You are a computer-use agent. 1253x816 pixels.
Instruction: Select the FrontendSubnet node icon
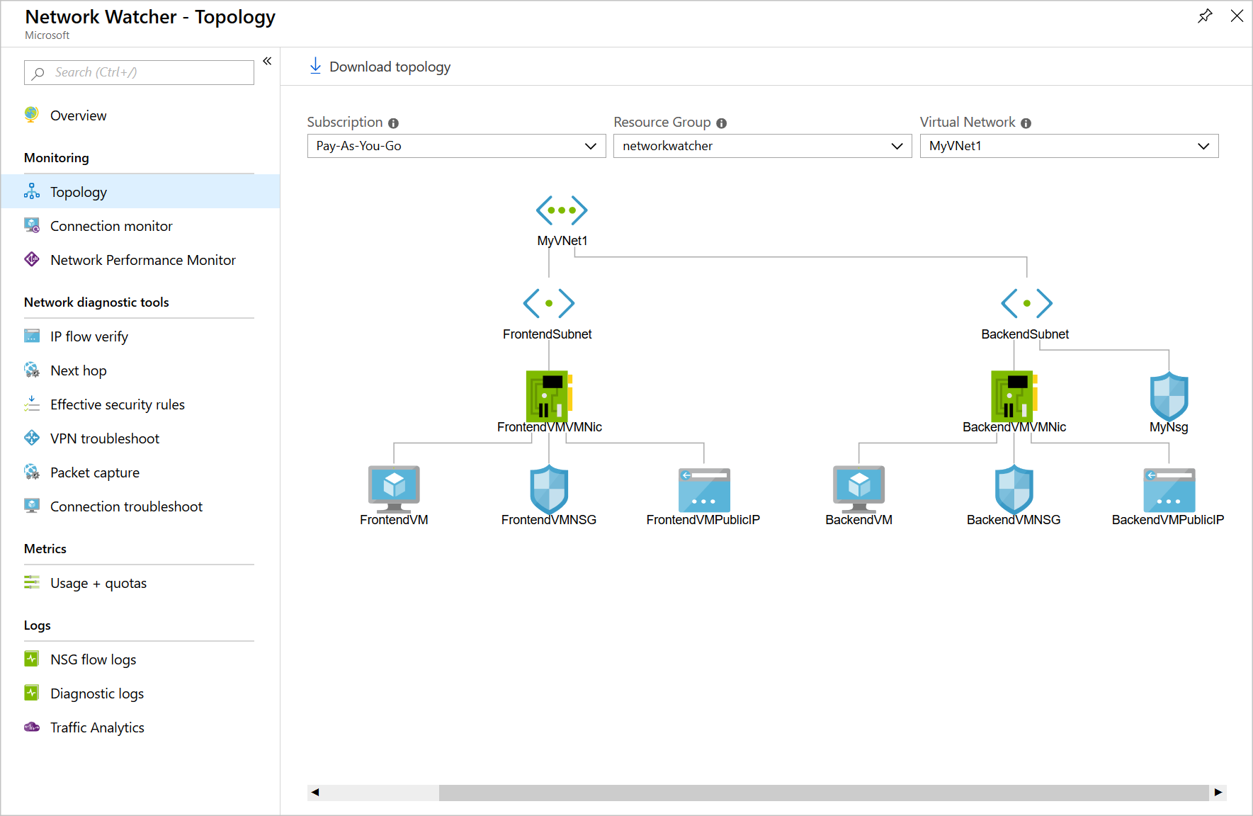(x=549, y=303)
